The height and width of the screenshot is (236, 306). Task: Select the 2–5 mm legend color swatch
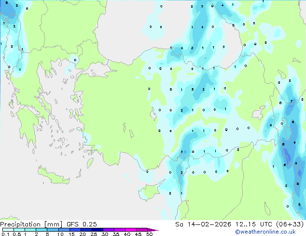(x=42, y=230)
